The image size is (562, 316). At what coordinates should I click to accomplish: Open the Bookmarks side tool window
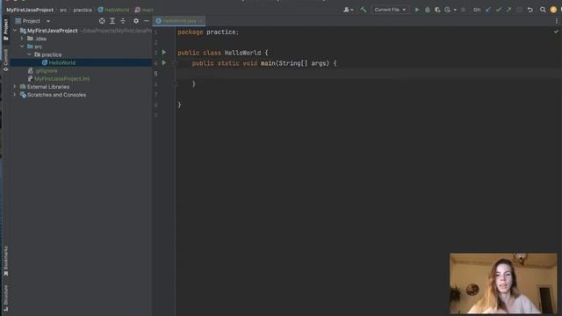5,261
